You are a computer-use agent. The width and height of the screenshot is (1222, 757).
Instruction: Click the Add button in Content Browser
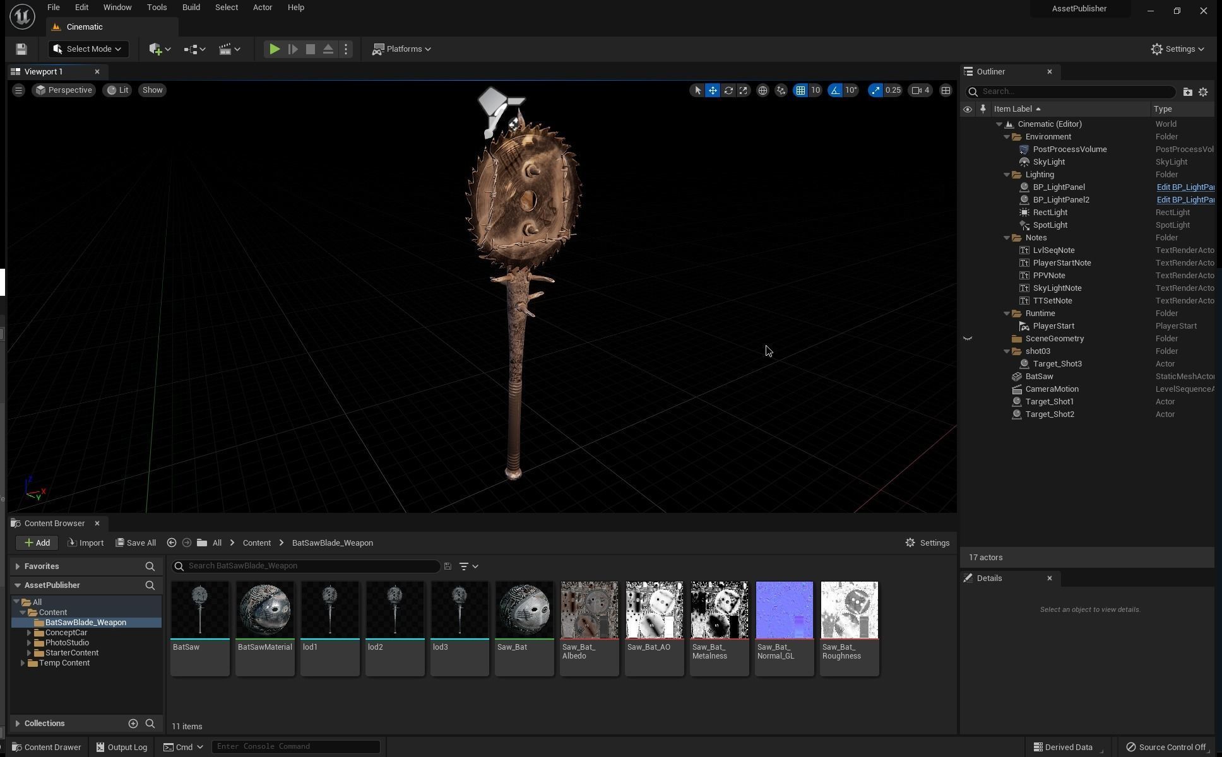(x=37, y=543)
